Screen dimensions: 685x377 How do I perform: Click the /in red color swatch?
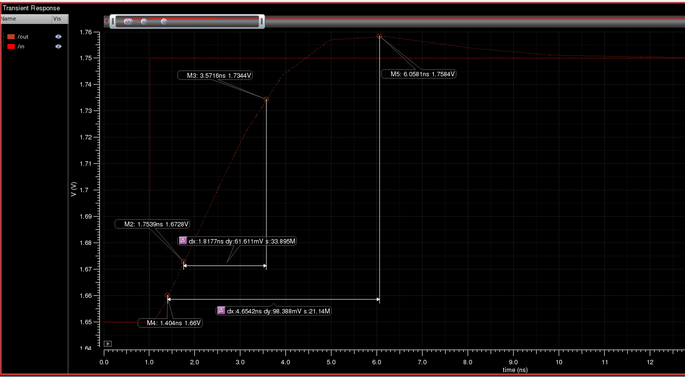click(11, 46)
